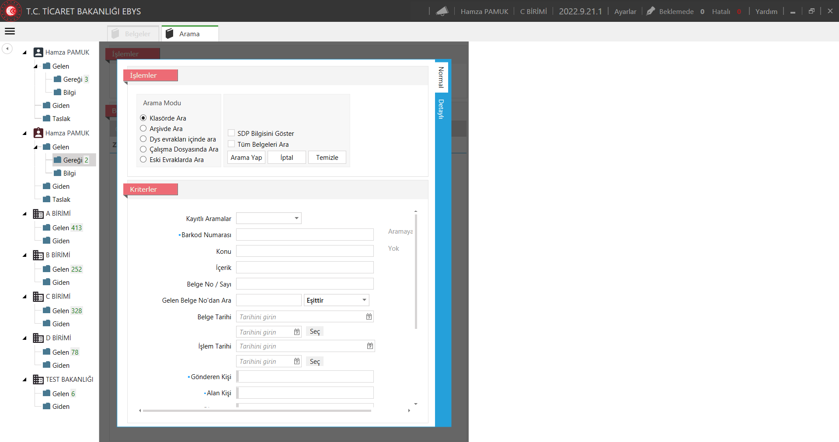Click the C BİRİMİ label in top bar

point(533,11)
